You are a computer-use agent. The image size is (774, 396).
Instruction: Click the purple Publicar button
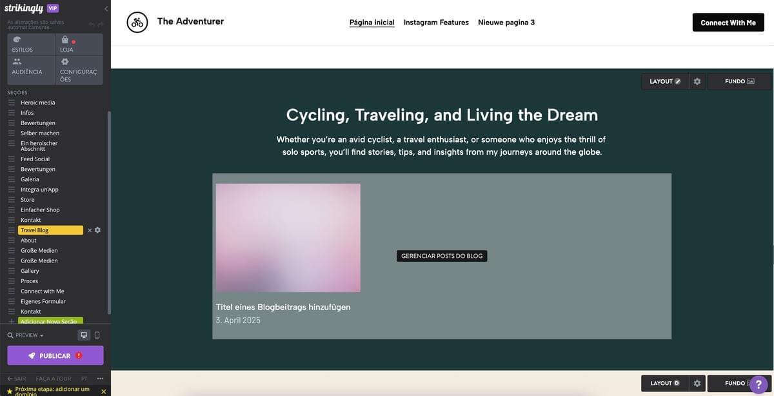(55, 355)
